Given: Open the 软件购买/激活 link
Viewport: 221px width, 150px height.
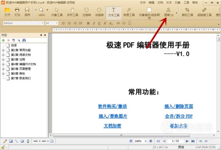Looking at the screenshot, I should pos(113,106).
